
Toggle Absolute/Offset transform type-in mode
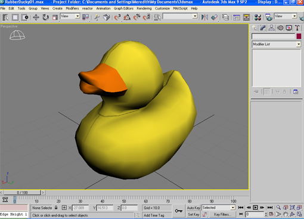coord(64,208)
